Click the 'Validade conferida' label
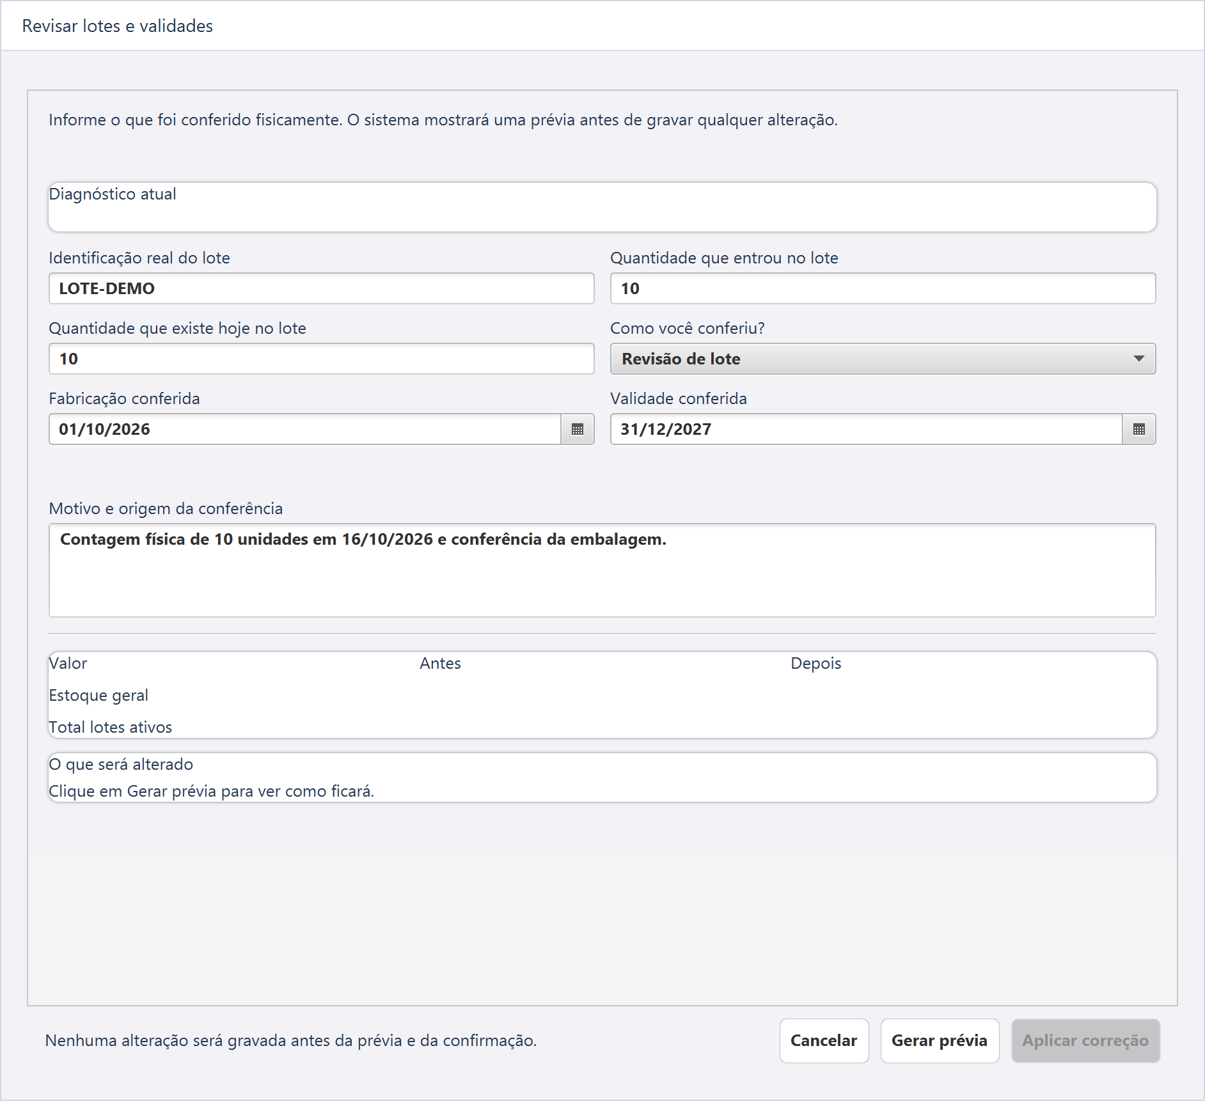This screenshot has height=1101, width=1205. coord(679,398)
